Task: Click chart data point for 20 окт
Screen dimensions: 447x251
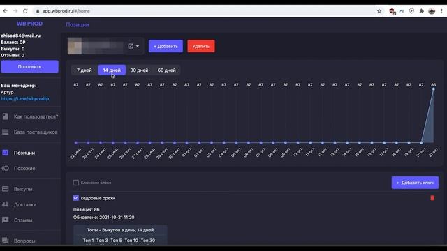Action: click(x=421, y=142)
